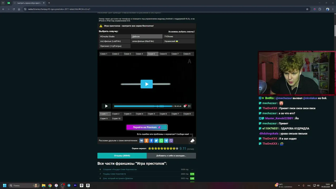Share via the Viber icon
Screen dimensions: 336x189
coord(171,141)
